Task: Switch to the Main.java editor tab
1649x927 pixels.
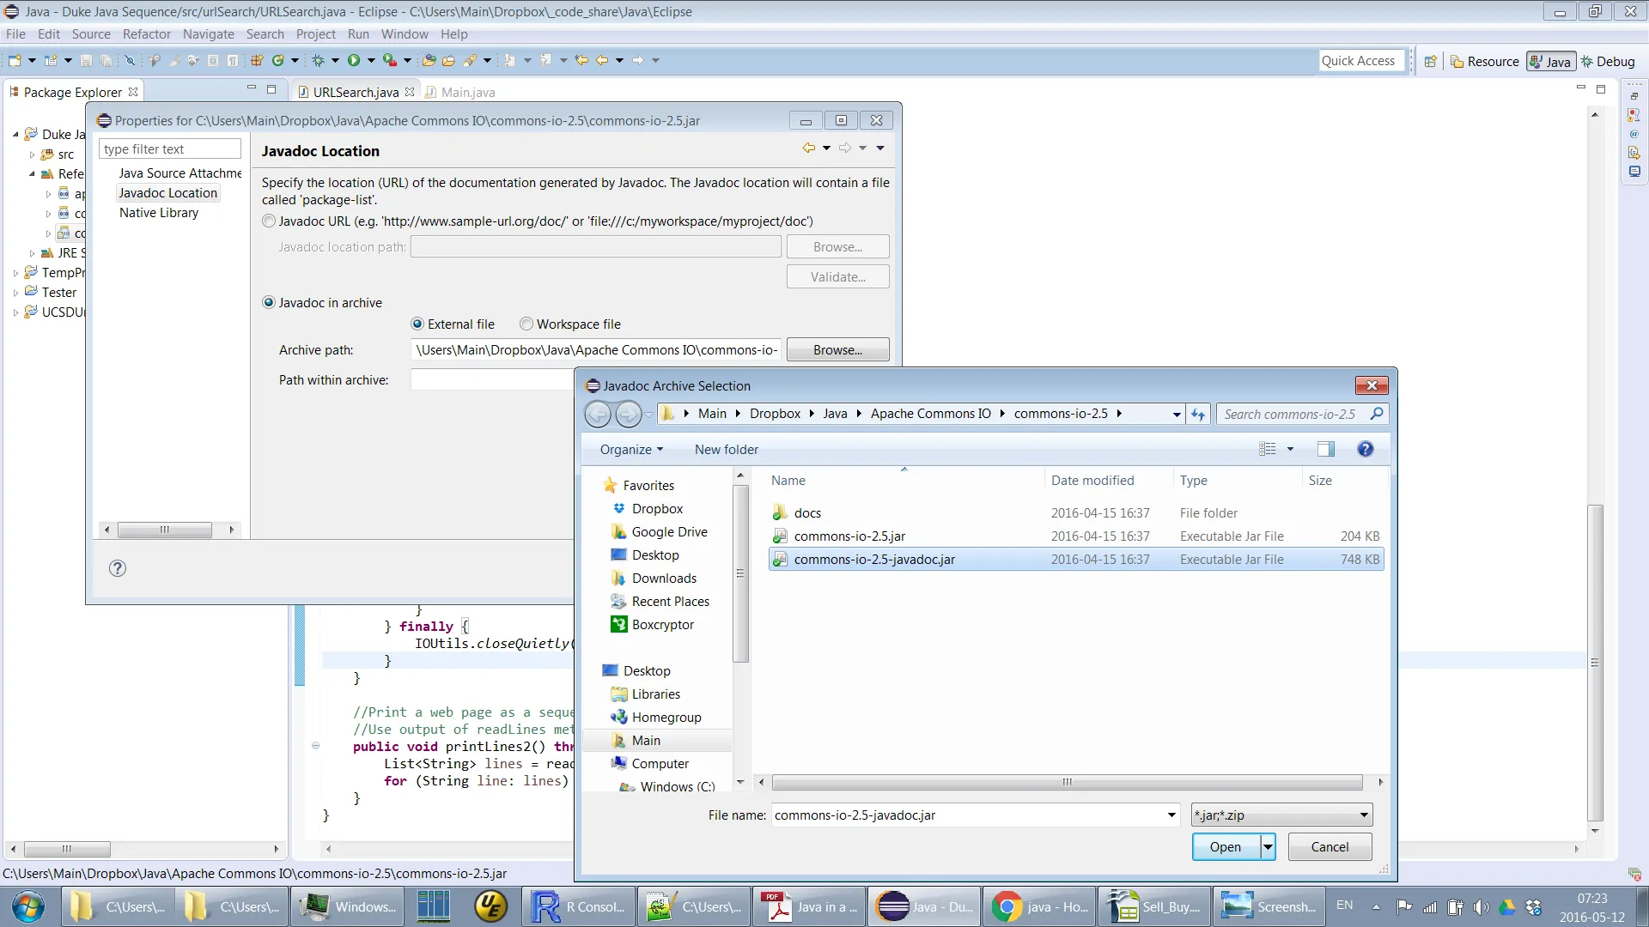Action: (460, 92)
